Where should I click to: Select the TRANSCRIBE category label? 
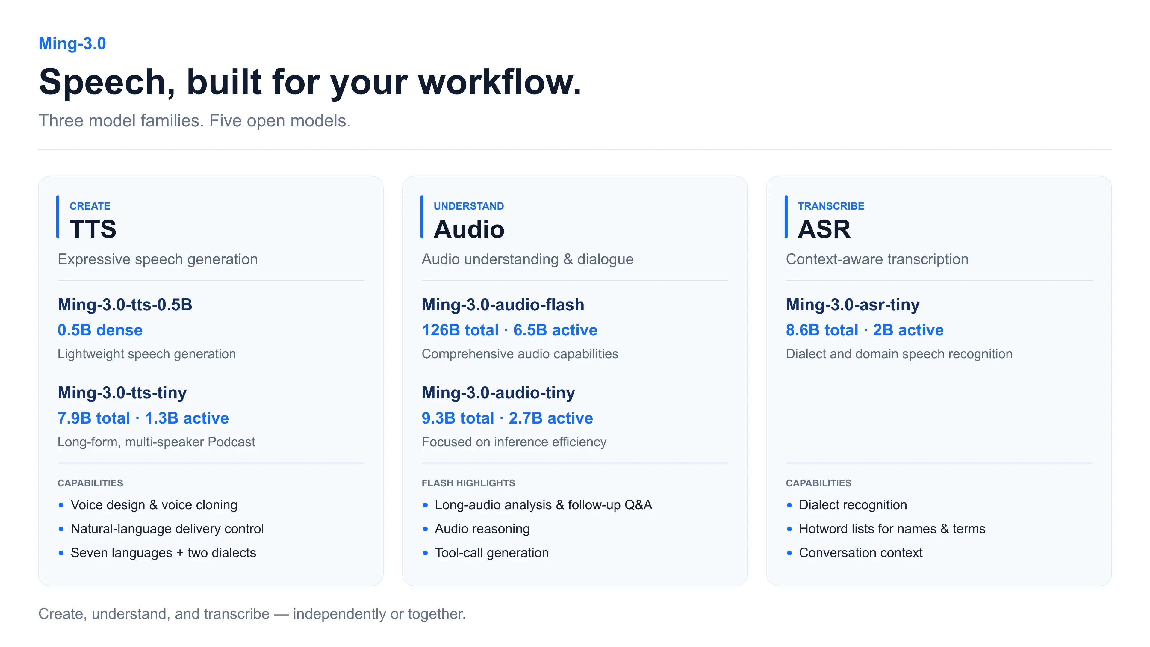tap(831, 206)
